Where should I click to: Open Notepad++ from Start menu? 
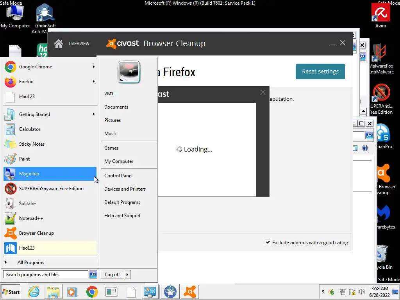(50, 218)
